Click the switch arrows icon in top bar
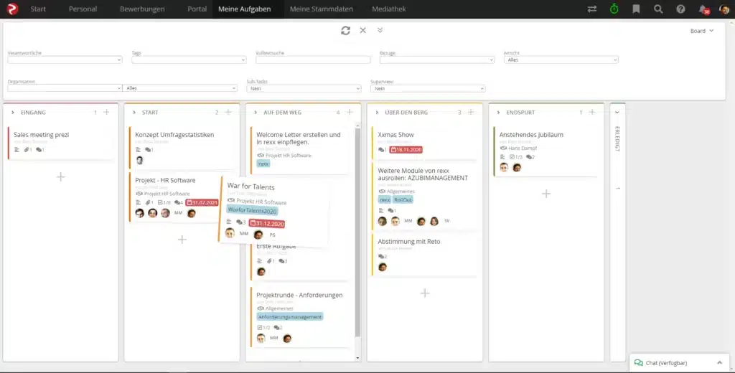 point(591,9)
